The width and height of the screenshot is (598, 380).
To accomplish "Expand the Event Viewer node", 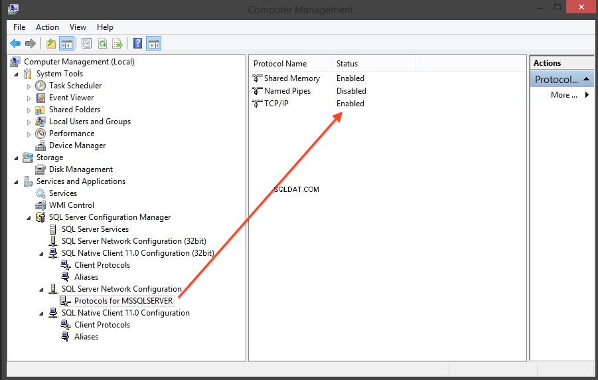I will pyautogui.click(x=29, y=98).
